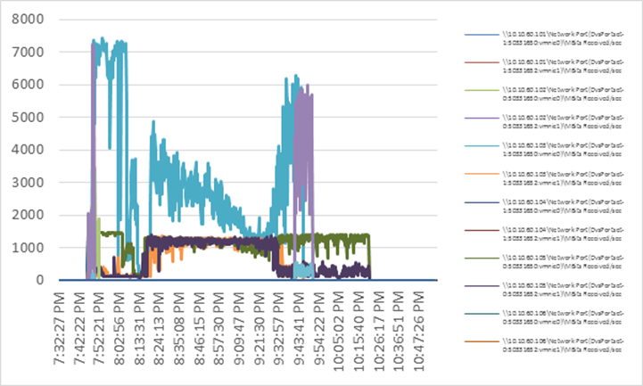Select legend text for 10.10.60.104 vmnic0 series
This screenshot has height=386, width=643.
point(563,206)
